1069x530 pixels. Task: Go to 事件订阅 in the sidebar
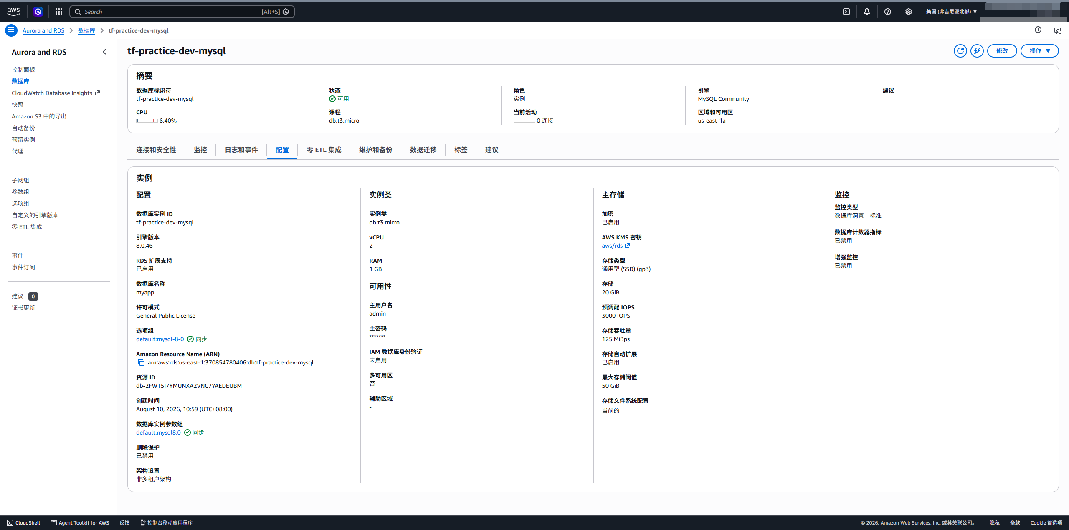23,267
